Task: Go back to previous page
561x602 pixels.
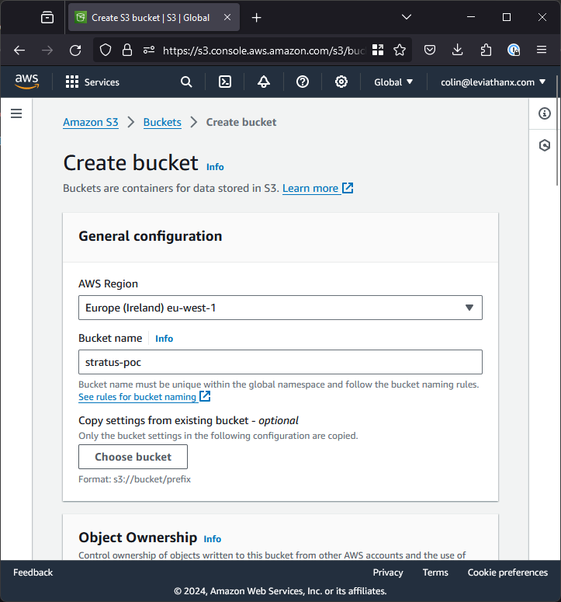Action: 19,50
